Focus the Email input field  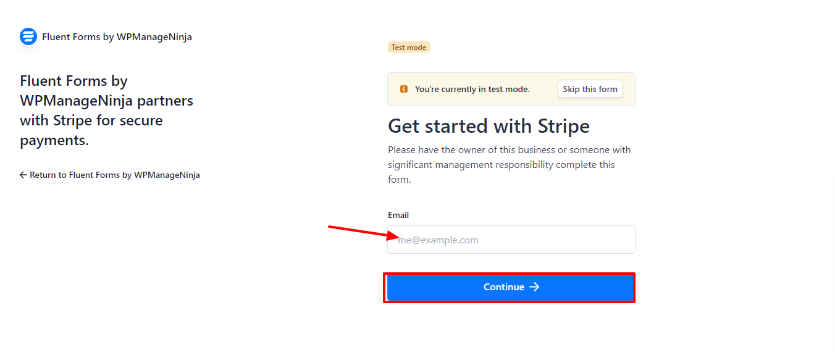[511, 240]
